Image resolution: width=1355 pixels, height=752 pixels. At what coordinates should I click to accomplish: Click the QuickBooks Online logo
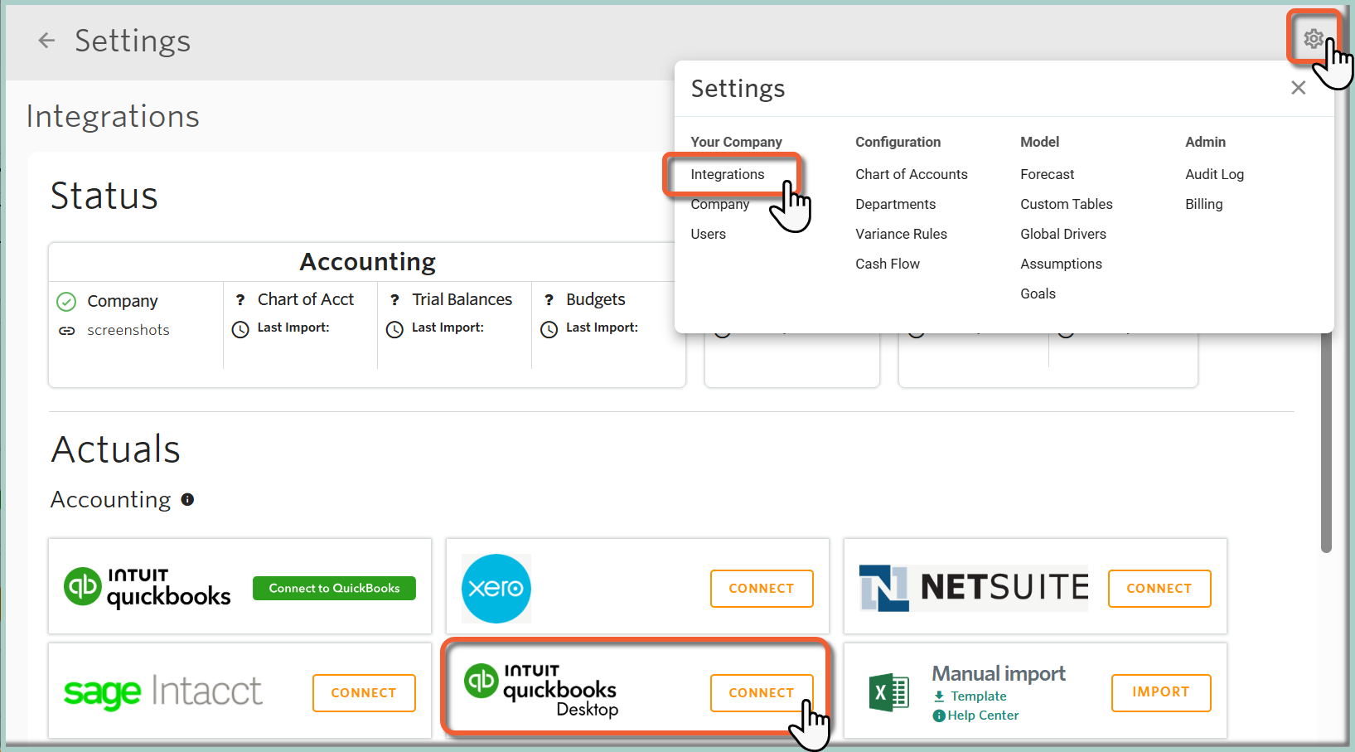pos(148,587)
